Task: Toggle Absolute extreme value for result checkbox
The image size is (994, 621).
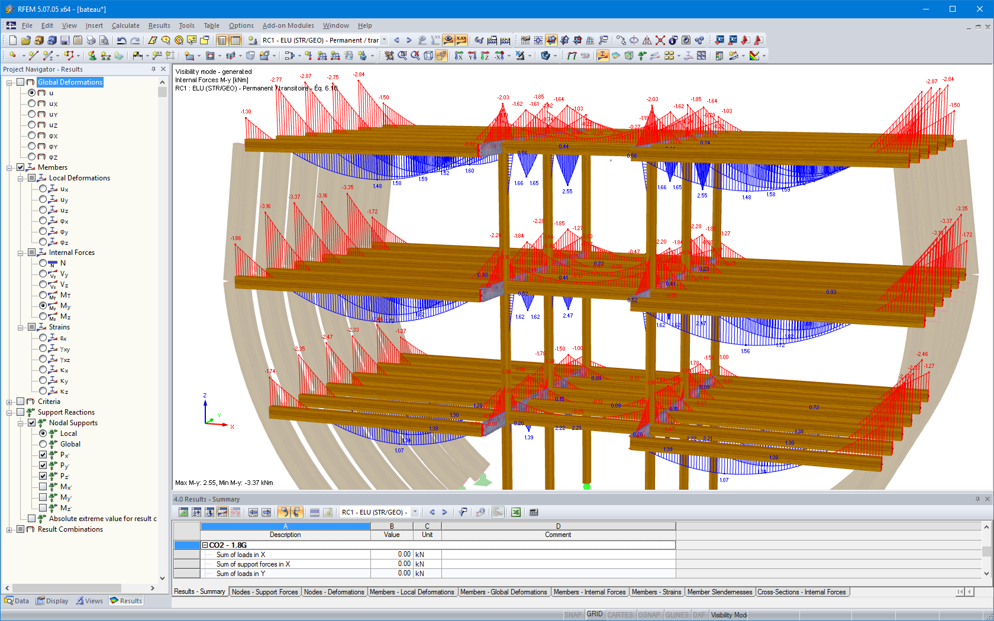Action: pyautogui.click(x=32, y=519)
